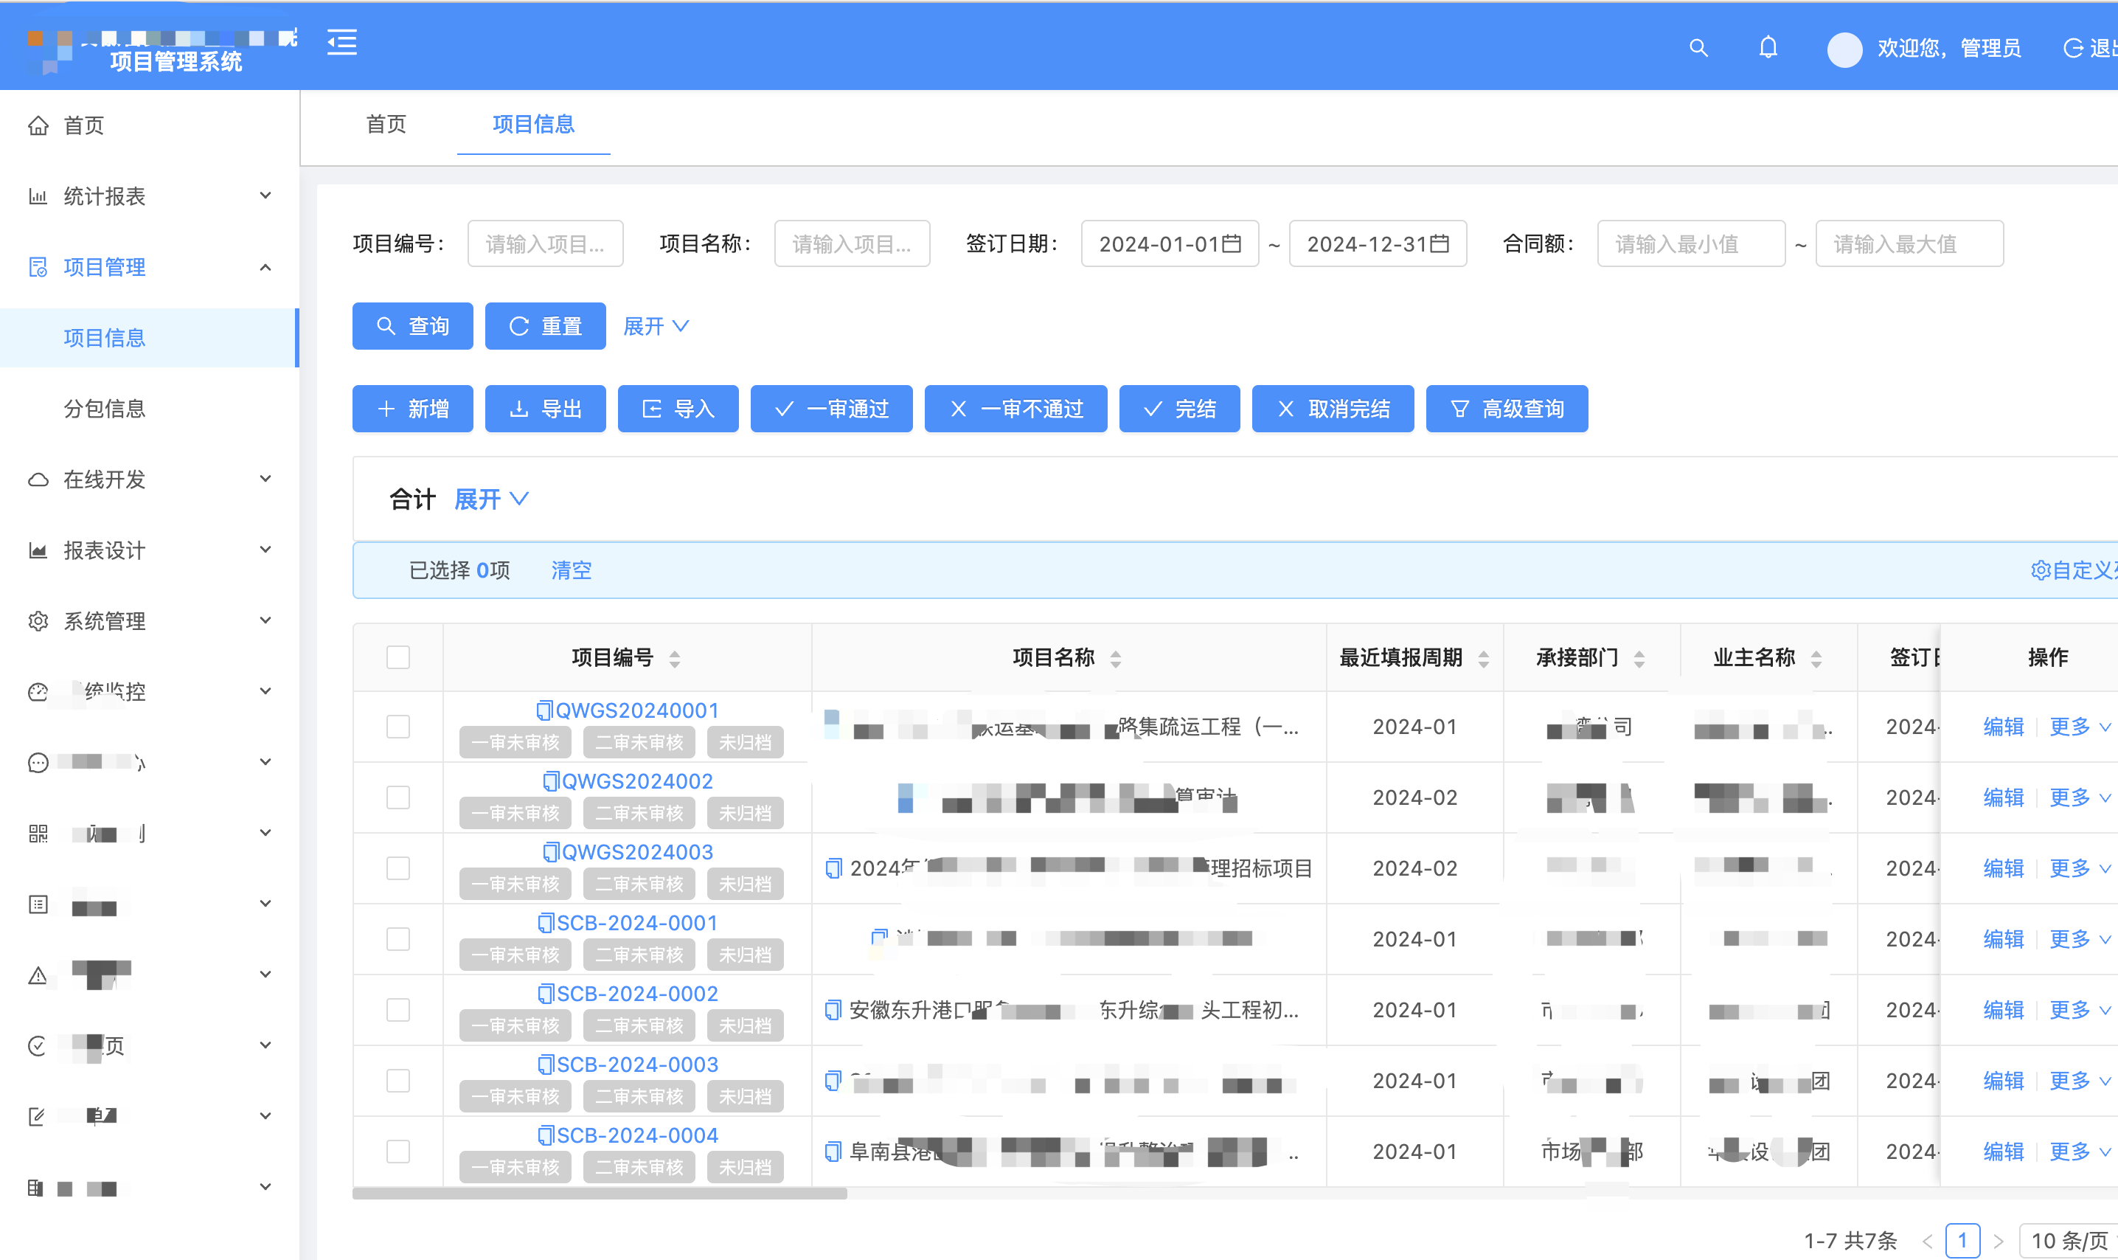Toggle the select-all checkbox in table header
The width and height of the screenshot is (2118, 1260).
point(398,657)
